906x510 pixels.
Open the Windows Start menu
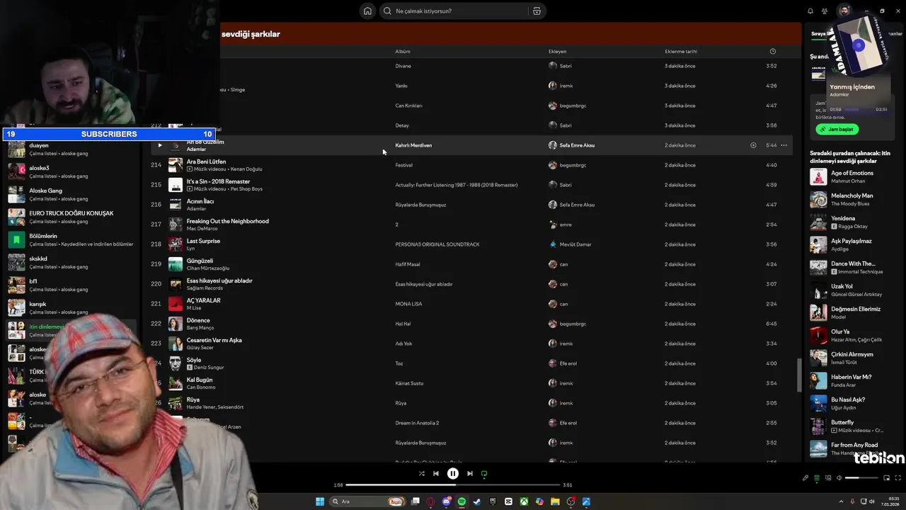coord(320,501)
